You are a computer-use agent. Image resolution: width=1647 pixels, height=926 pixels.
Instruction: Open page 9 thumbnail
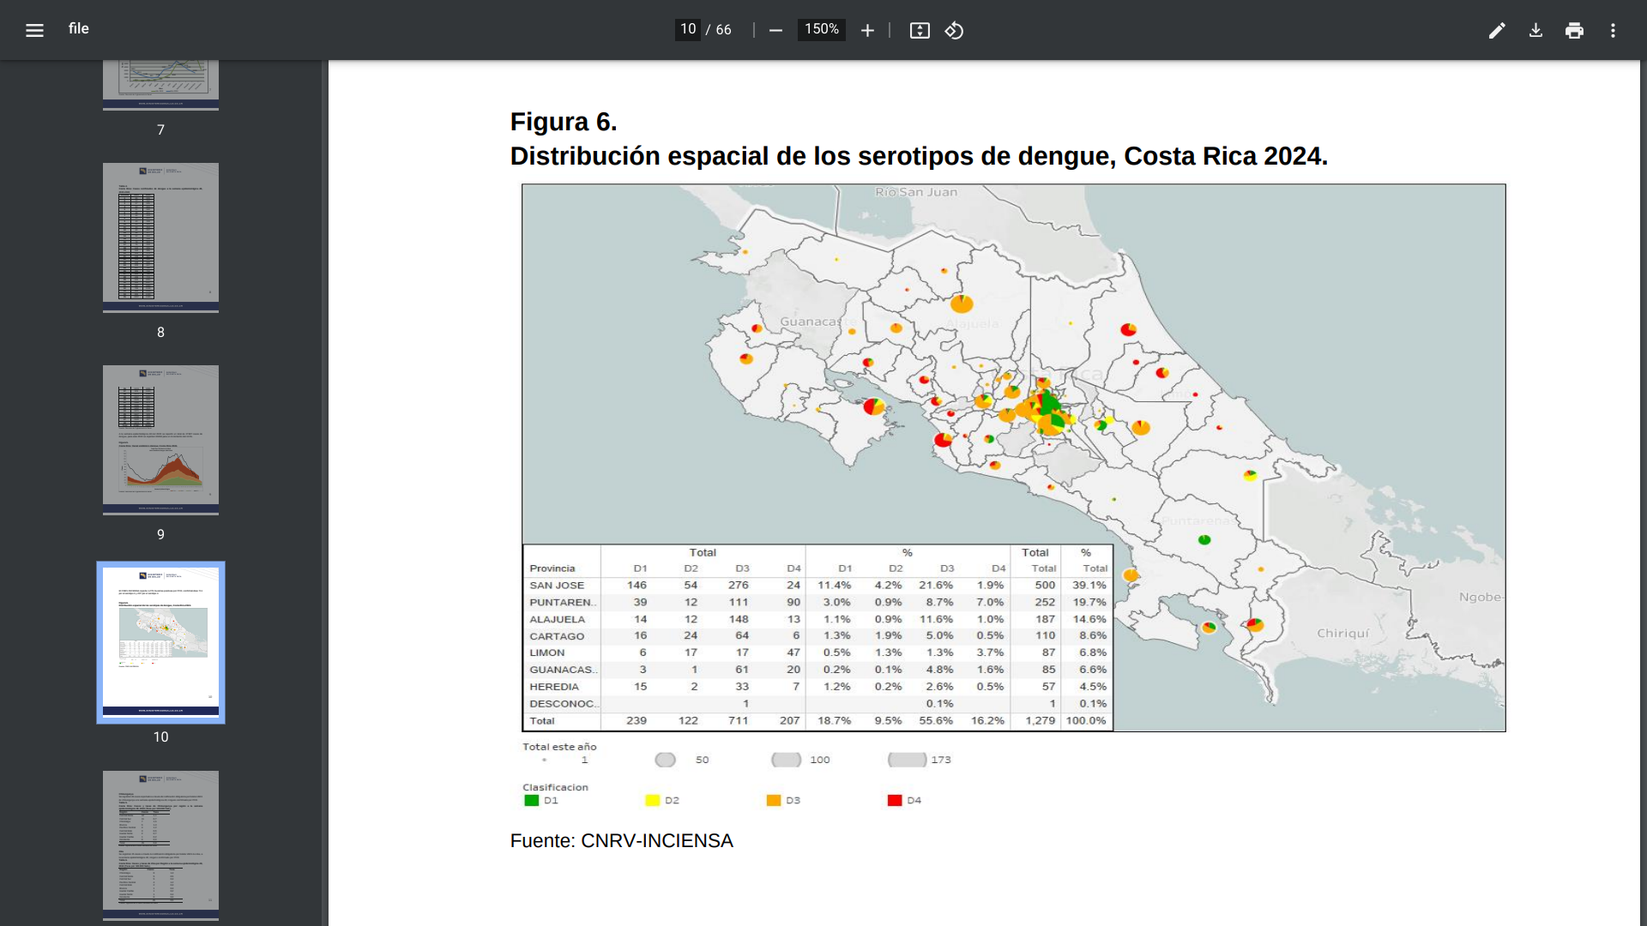coord(160,438)
